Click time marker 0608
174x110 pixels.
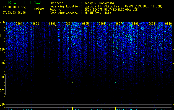tap(135, 24)
